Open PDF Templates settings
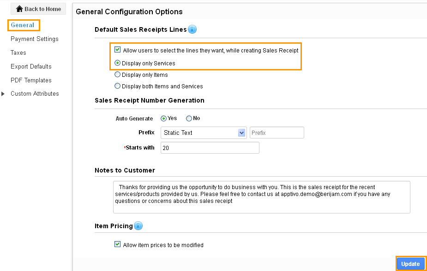The width and height of the screenshot is (427, 271). [31, 81]
